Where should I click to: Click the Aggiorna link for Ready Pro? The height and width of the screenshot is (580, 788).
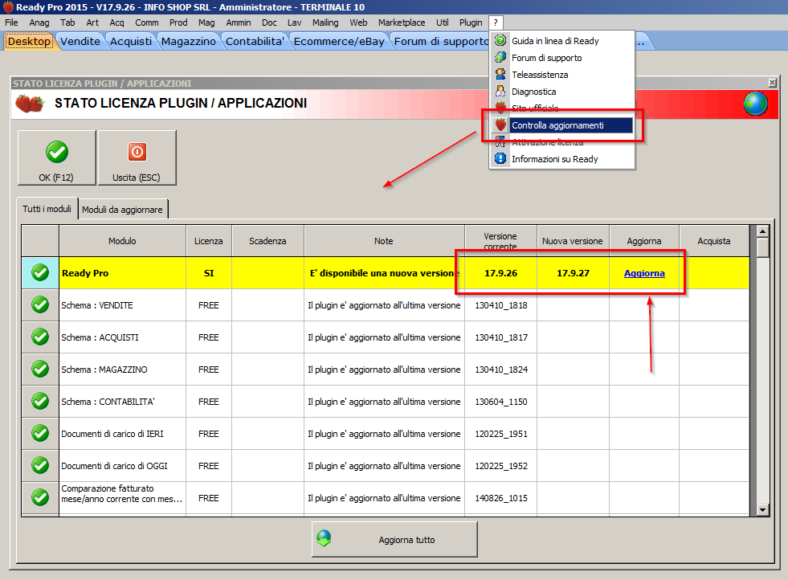pos(644,273)
